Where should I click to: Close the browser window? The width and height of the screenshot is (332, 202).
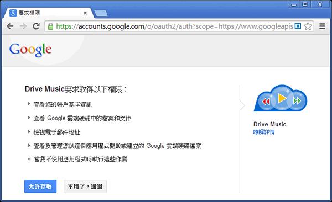[320, 4]
